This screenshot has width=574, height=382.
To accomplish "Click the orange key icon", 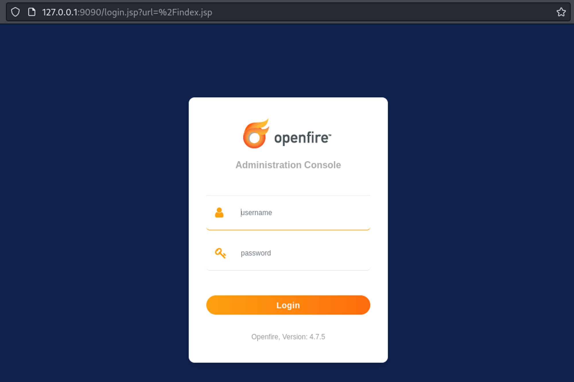I will (220, 253).
